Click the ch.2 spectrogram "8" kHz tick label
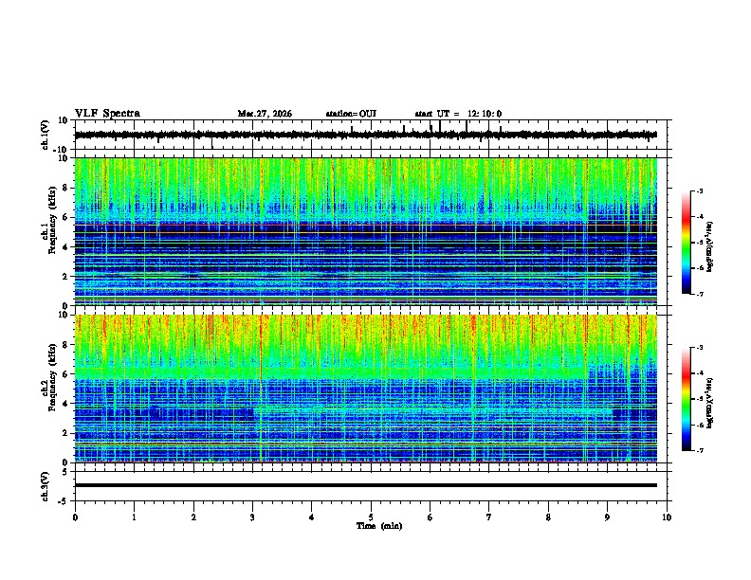The height and width of the screenshot is (580, 751). 65,345
